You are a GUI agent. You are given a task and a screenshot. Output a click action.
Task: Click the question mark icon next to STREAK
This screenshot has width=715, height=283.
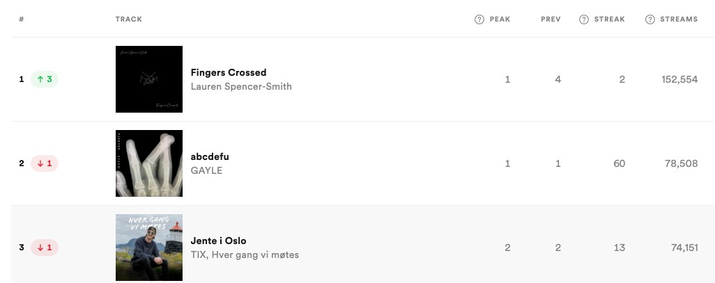click(x=584, y=19)
